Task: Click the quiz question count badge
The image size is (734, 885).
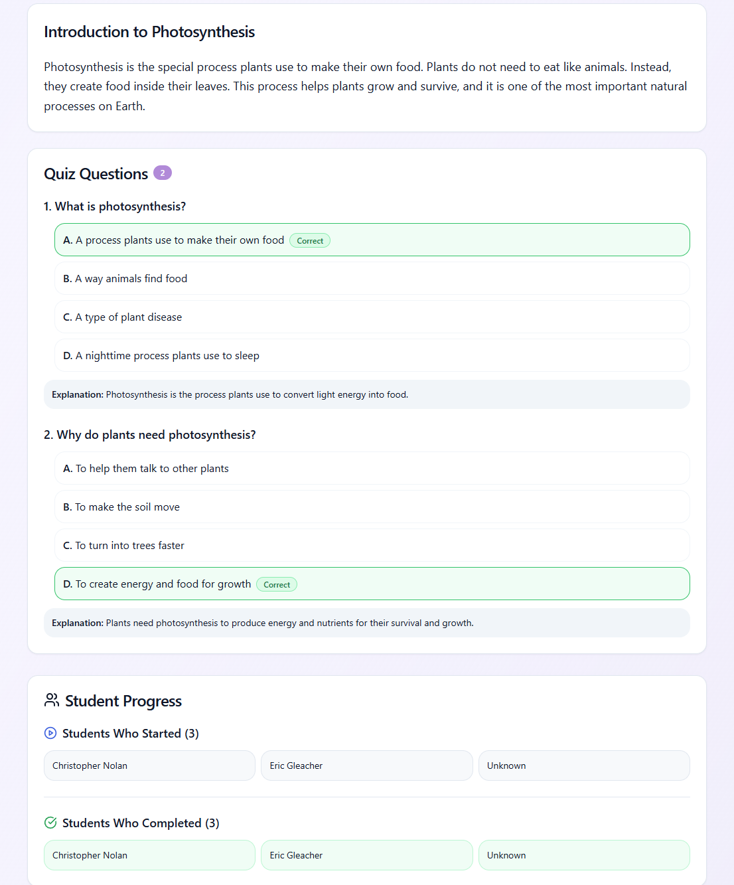Action: [x=163, y=173]
